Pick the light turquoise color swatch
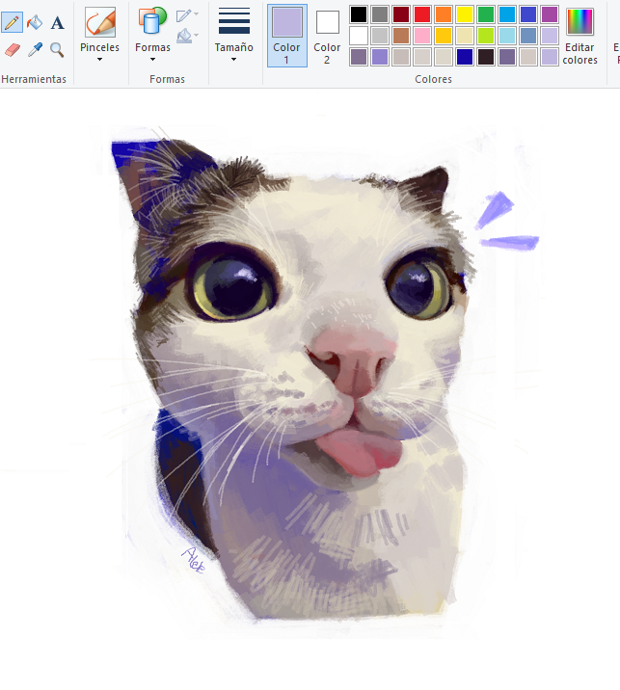The height and width of the screenshot is (690, 620). pos(507,36)
